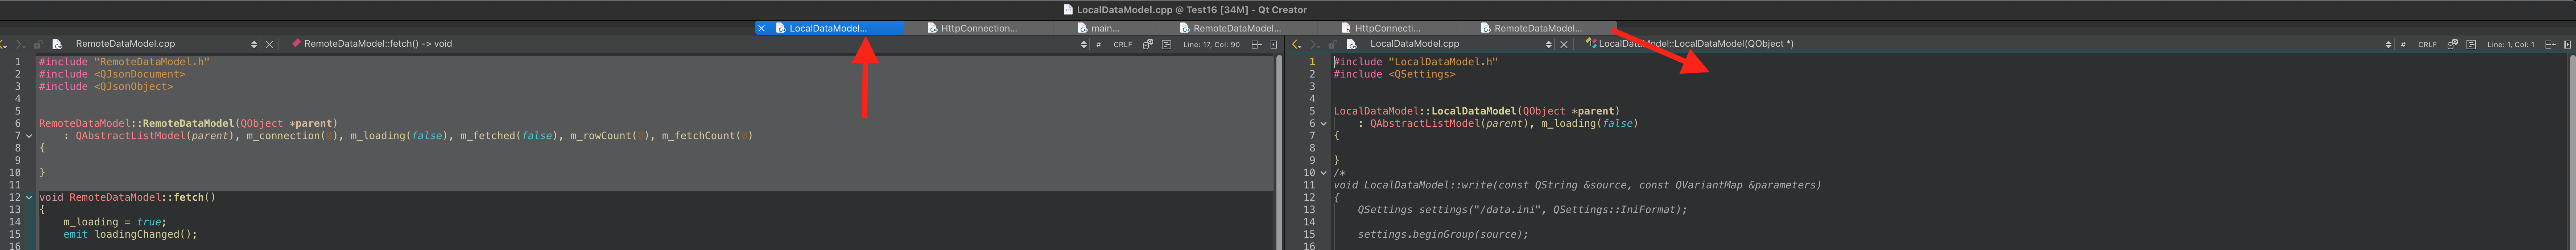Switch to the HttpConnecti... header file tab
The width and height of the screenshot is (2576, 250).
click(x=1387, y=28)
